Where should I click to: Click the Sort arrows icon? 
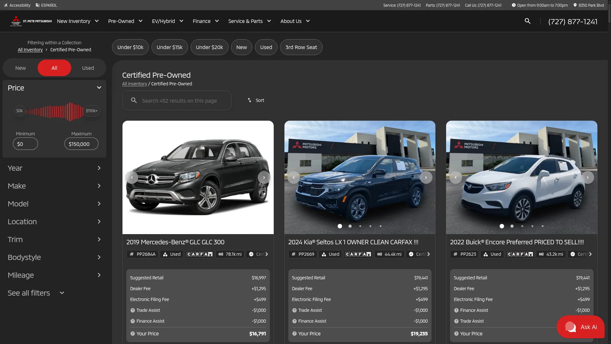click(249, 100)
